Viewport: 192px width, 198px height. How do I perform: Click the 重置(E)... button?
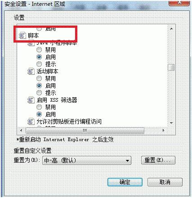coord(158,160)
